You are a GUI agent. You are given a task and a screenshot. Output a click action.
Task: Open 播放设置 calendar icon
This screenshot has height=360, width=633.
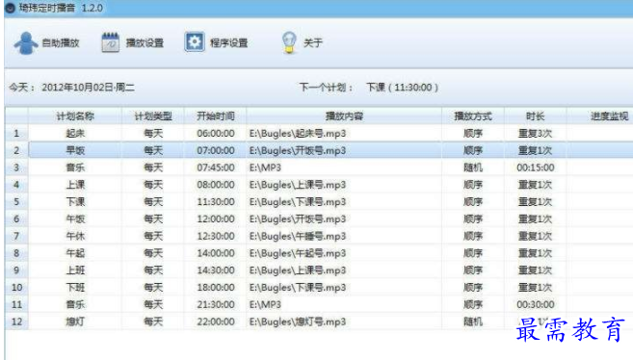(110, 42)
